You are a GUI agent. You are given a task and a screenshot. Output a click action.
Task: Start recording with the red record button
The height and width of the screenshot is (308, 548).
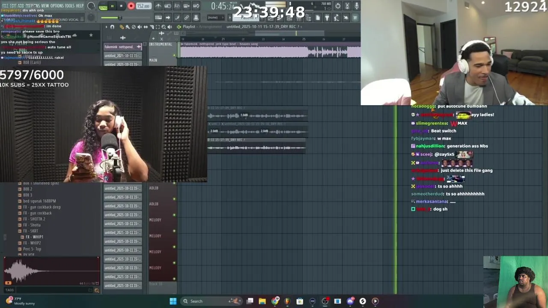tap(131, 6)
